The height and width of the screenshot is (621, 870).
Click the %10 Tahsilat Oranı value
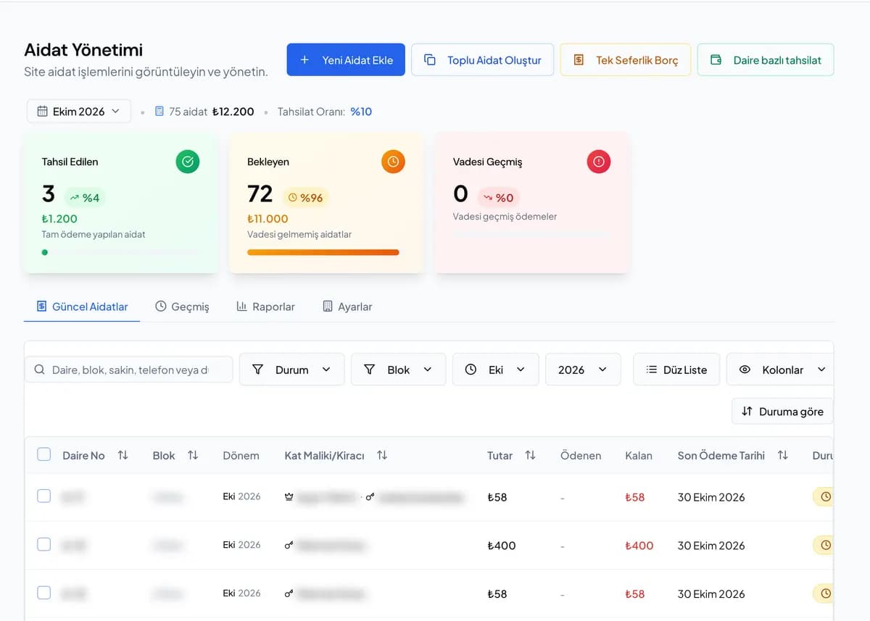tap(361, 112)
